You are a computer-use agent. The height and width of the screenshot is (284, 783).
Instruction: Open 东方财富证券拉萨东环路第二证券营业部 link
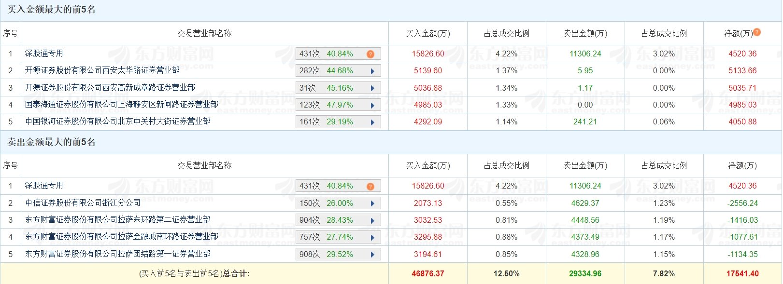click(118, 219)
